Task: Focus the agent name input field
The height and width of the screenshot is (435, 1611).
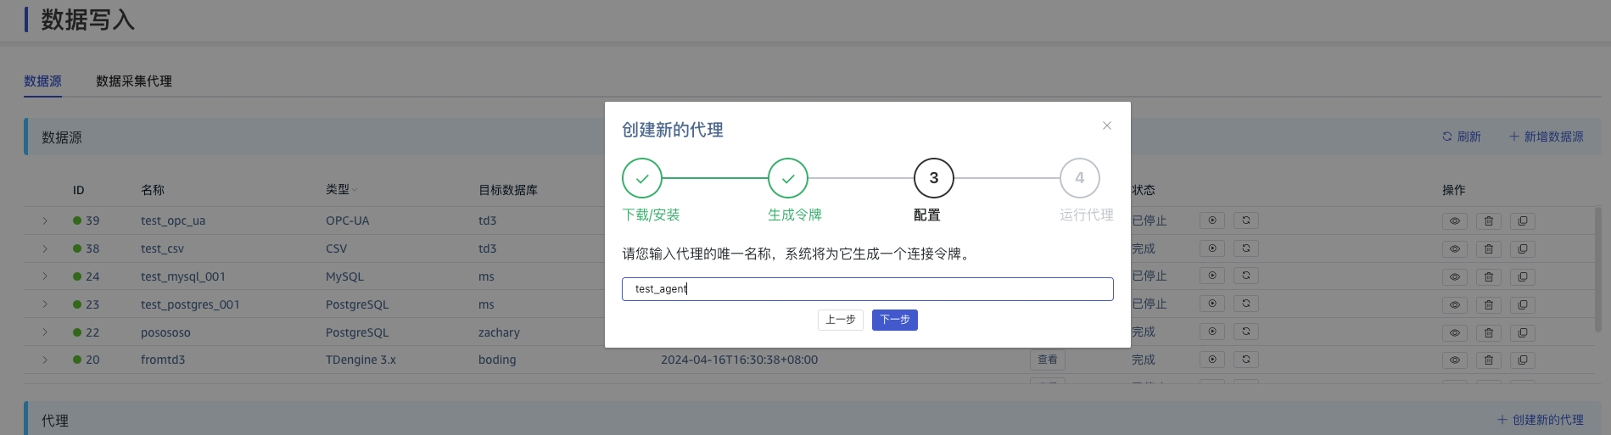Action: [x=867, y=289]
